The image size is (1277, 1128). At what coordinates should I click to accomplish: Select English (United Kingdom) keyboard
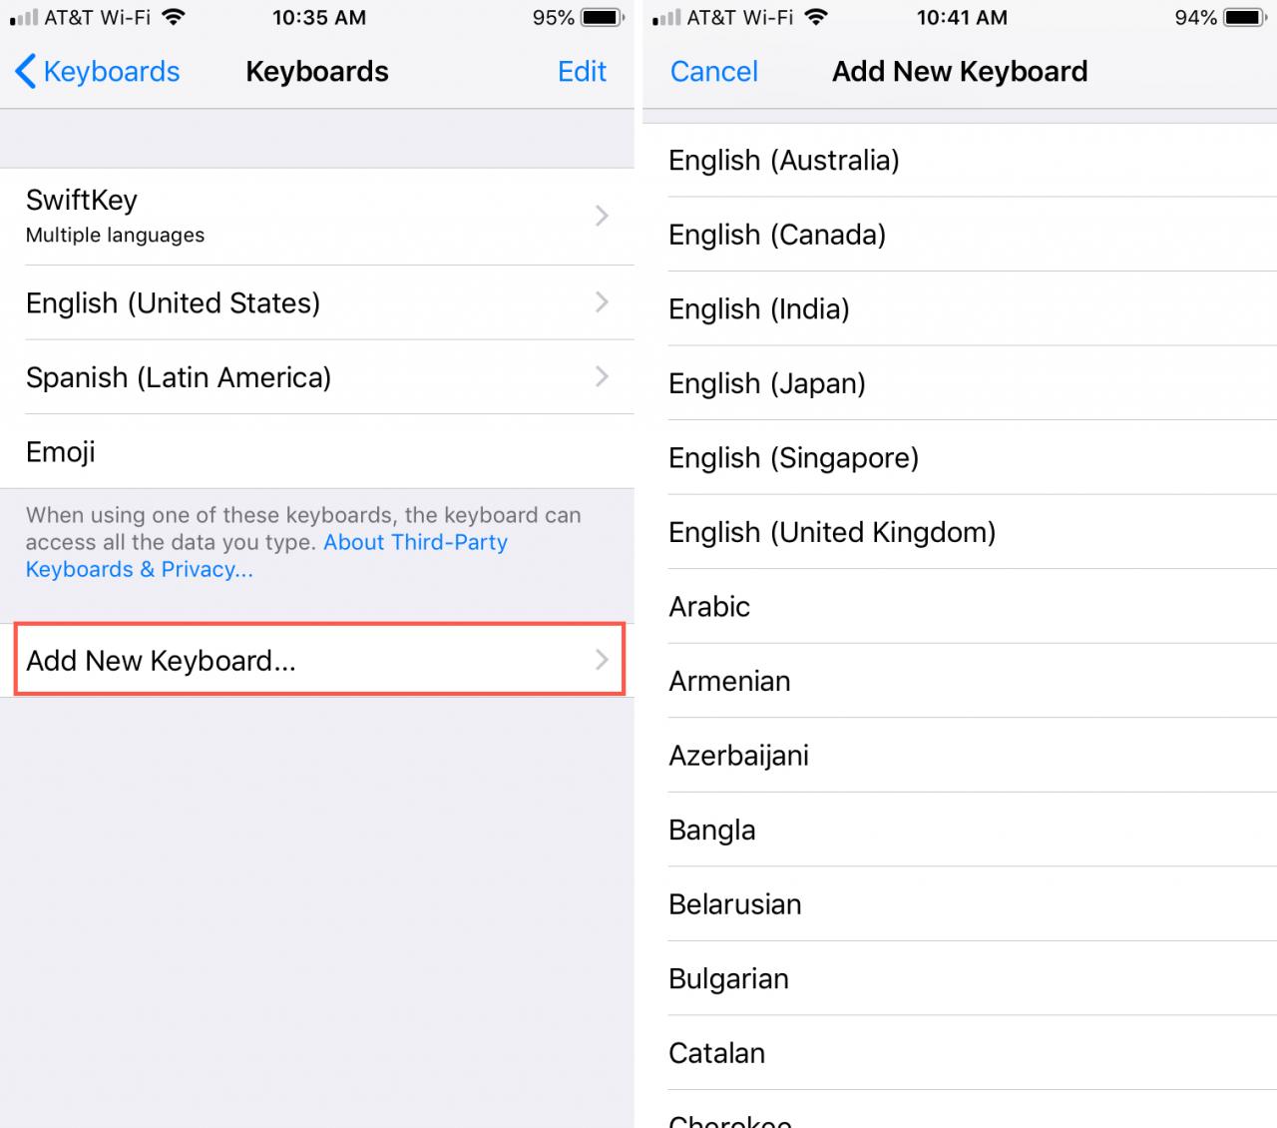click(x=832, y=533)
